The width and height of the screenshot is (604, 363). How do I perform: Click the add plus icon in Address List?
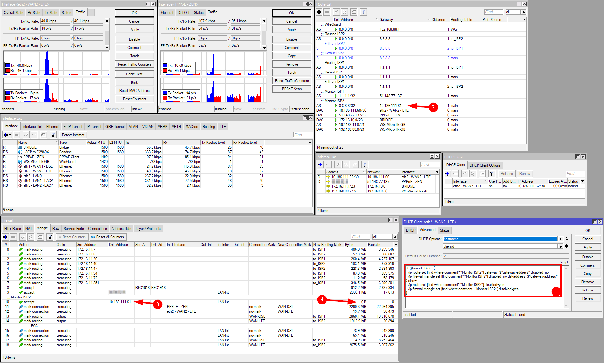click(320, 164)
